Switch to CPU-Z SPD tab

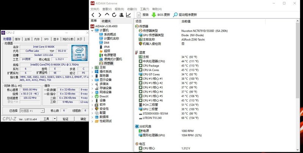[x=46, y=39]
